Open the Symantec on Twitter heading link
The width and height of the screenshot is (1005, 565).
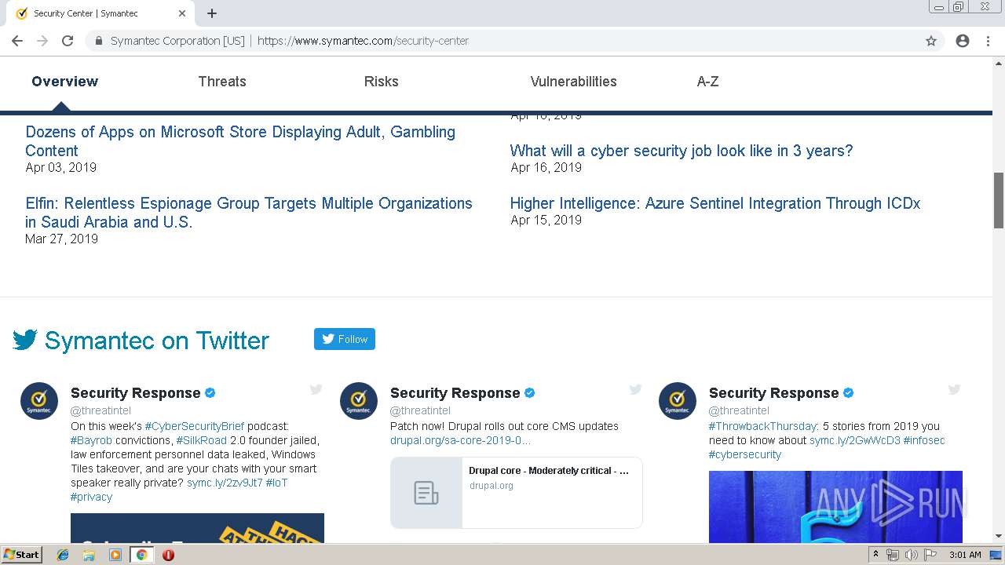click(157, 341)
